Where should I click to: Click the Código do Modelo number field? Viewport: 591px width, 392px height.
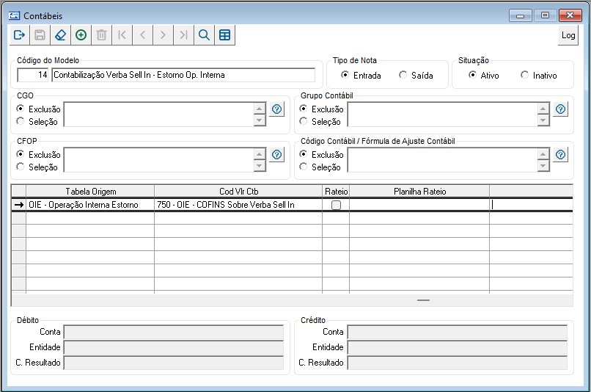[x=33, y=75]
